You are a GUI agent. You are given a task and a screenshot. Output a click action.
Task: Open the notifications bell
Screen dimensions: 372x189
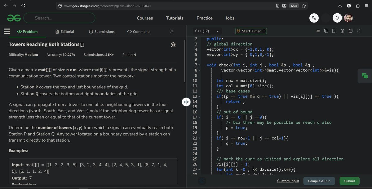click(337, 18)
